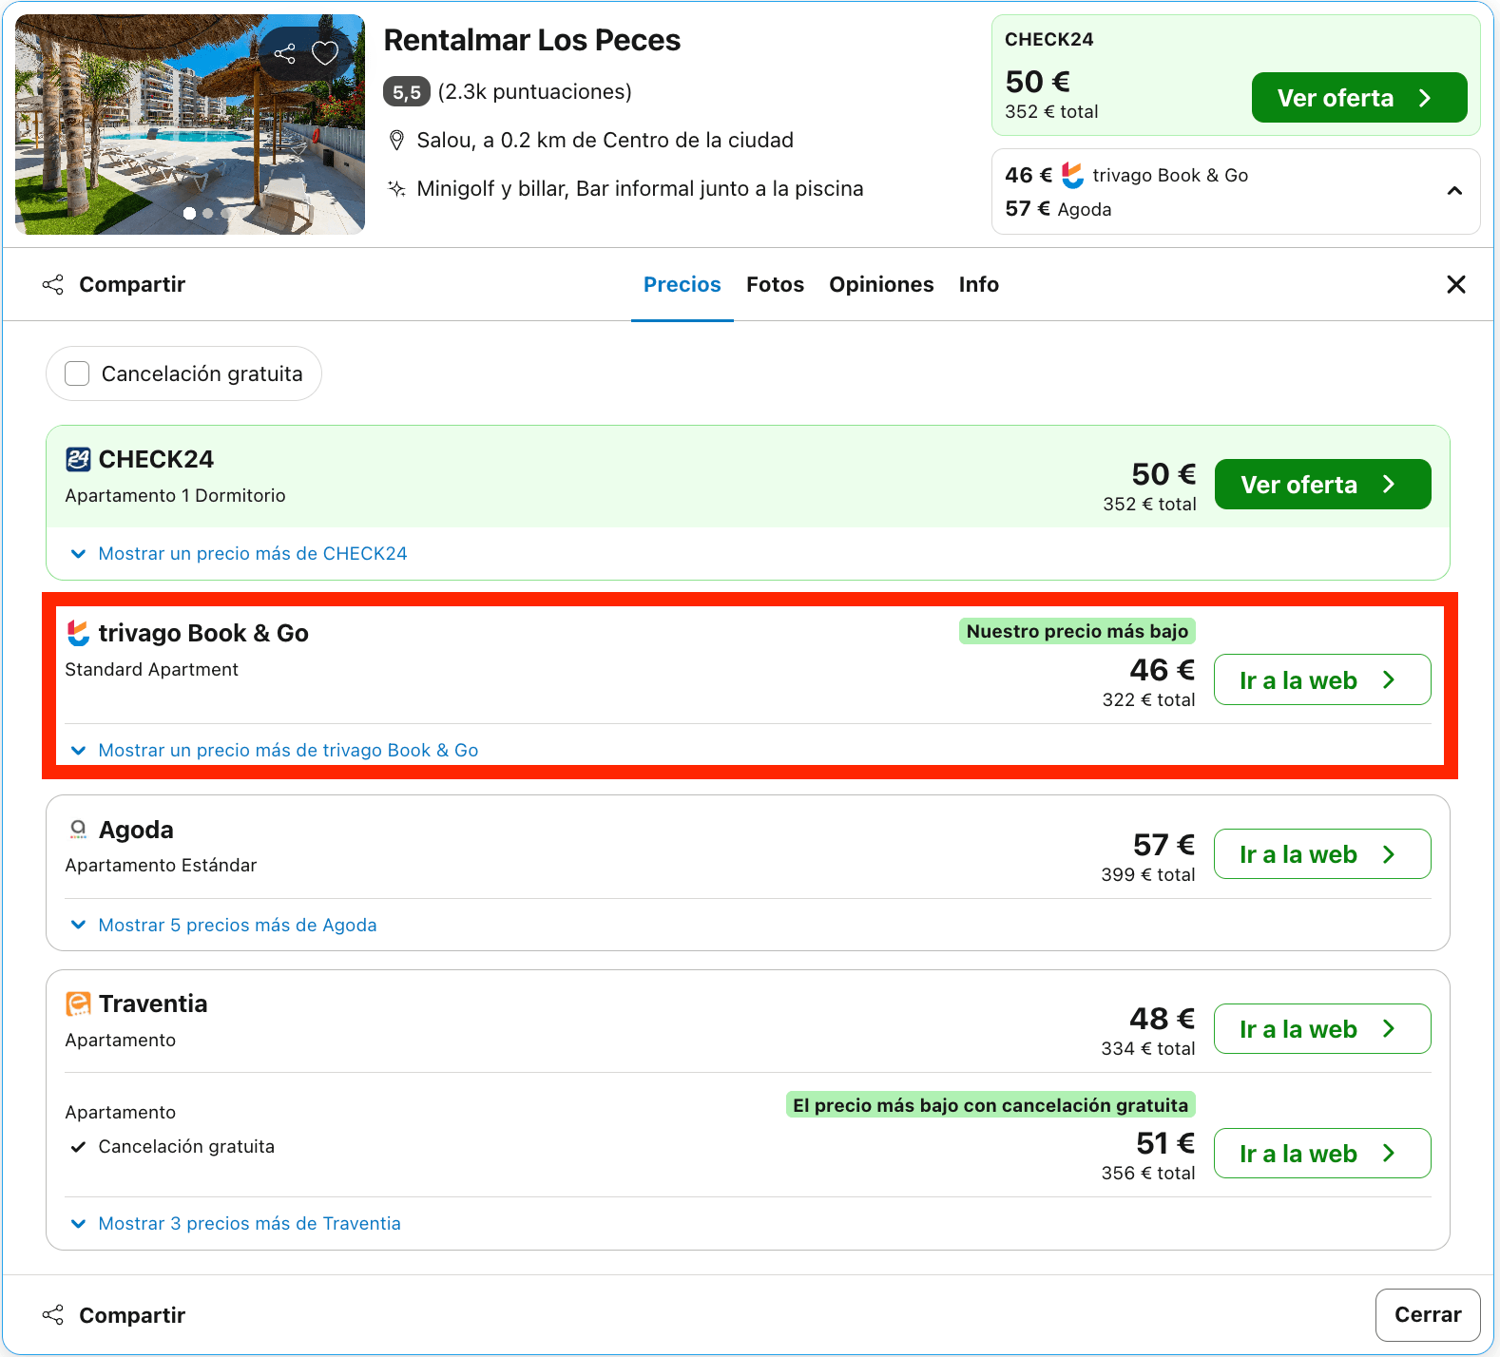The width and height of the screenshot is (1500, 1357).
Task: Click the Apartamento Estándar label
Action: click(162, 866)
